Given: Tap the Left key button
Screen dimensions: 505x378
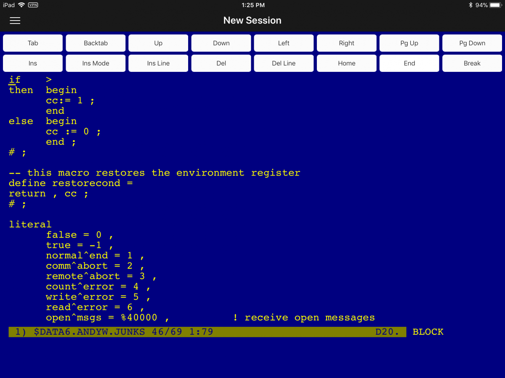Looking at the screenshot, I should tap(284, 43).
